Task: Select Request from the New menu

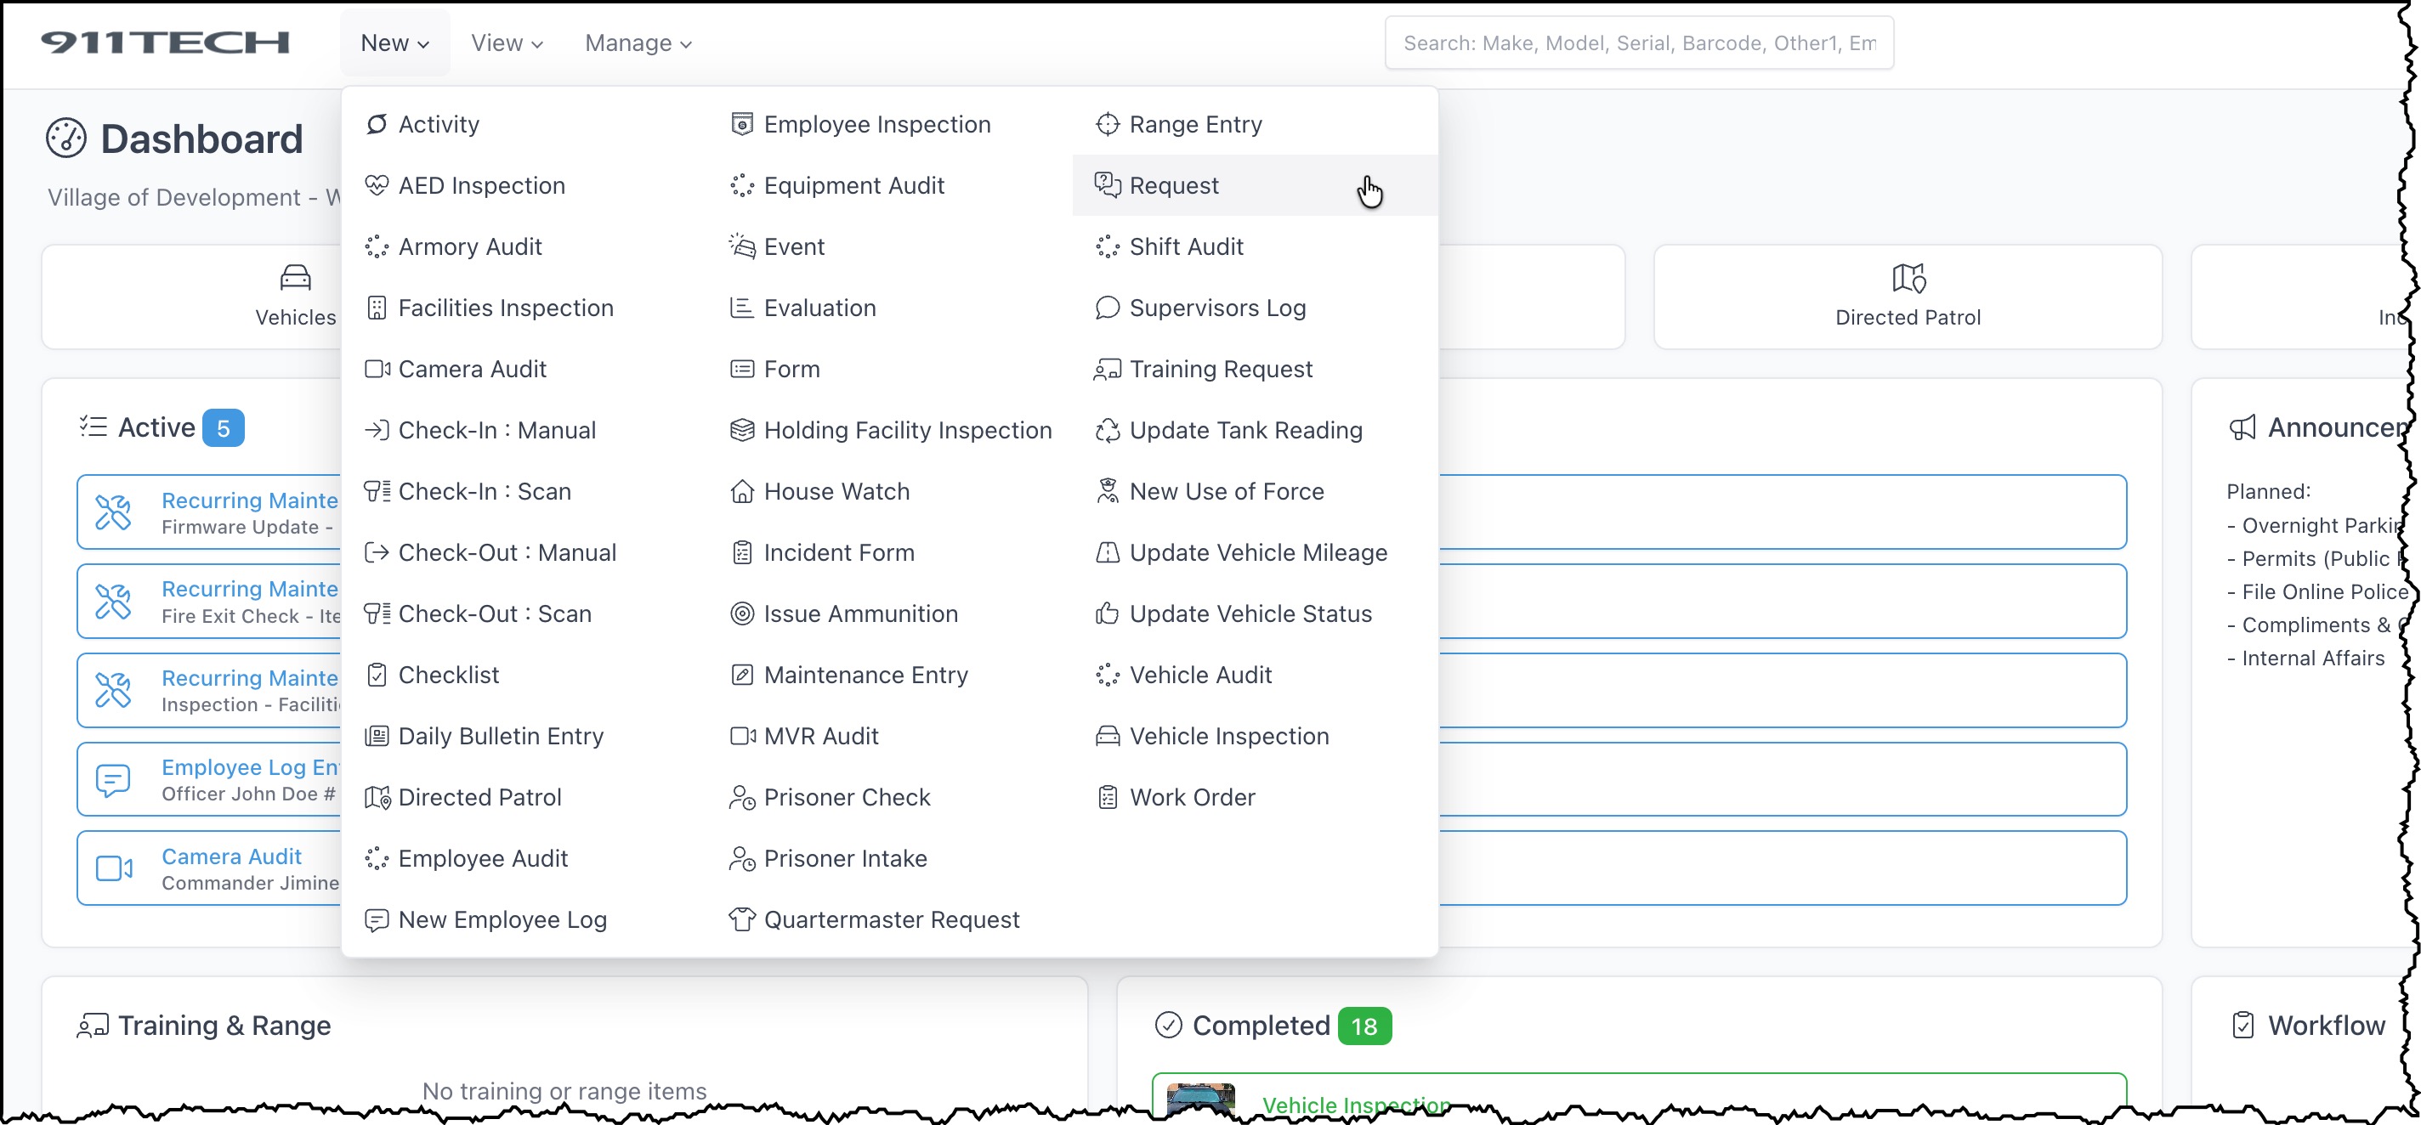Action: [1173, 185]
